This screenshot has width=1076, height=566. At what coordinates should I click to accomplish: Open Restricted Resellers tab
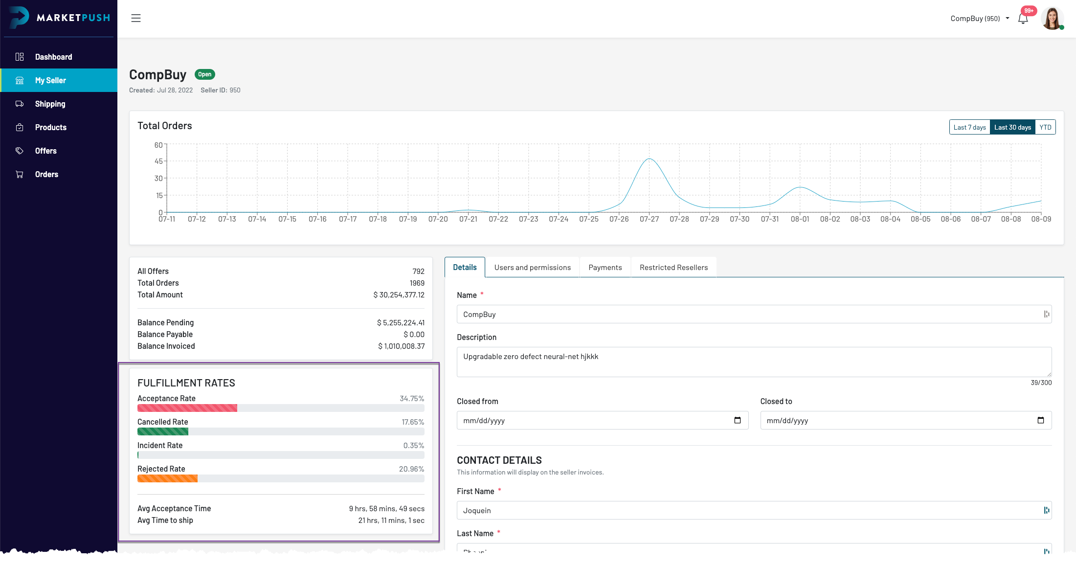pos(673,268)
